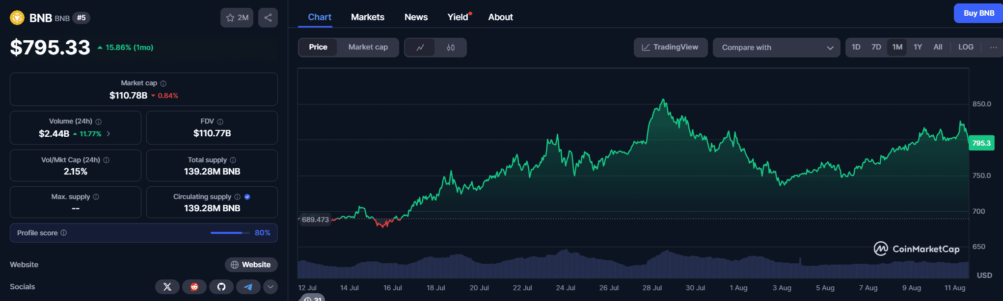The width and height of the screenshot is (1003, 301).
Task: Click the Buy BNB button
Action: (978, 13)
